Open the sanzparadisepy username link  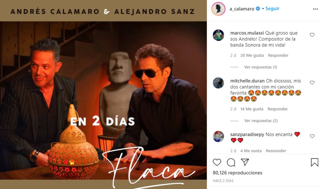tap(247, 135)
